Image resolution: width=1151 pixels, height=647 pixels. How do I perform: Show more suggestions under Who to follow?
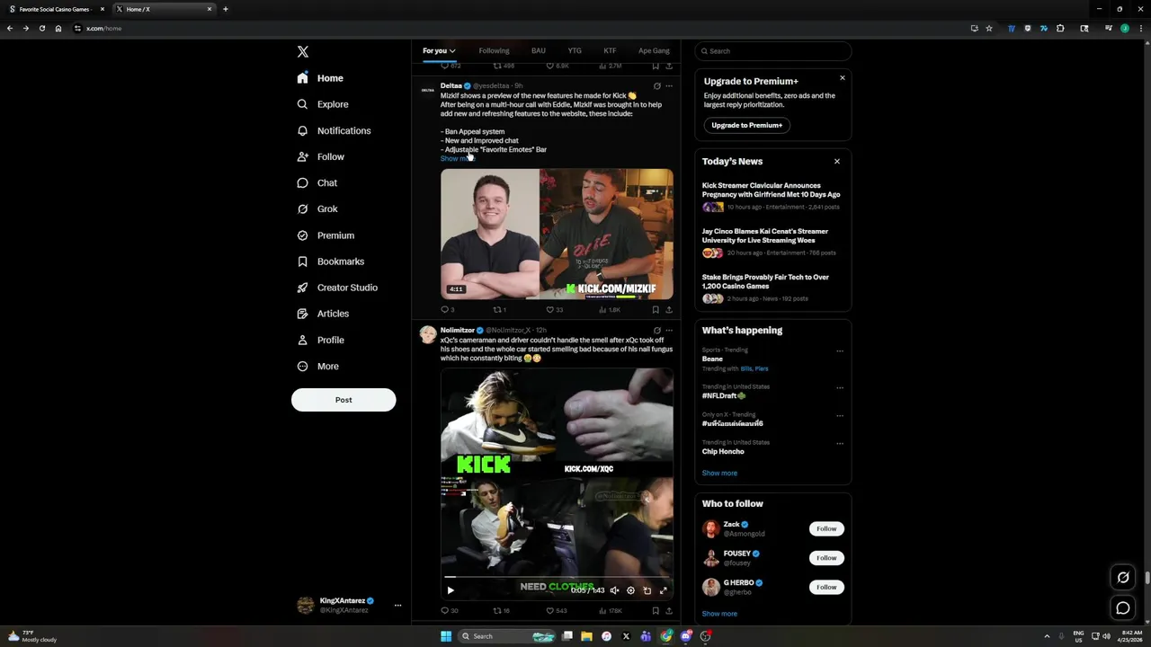pos(719,614)
